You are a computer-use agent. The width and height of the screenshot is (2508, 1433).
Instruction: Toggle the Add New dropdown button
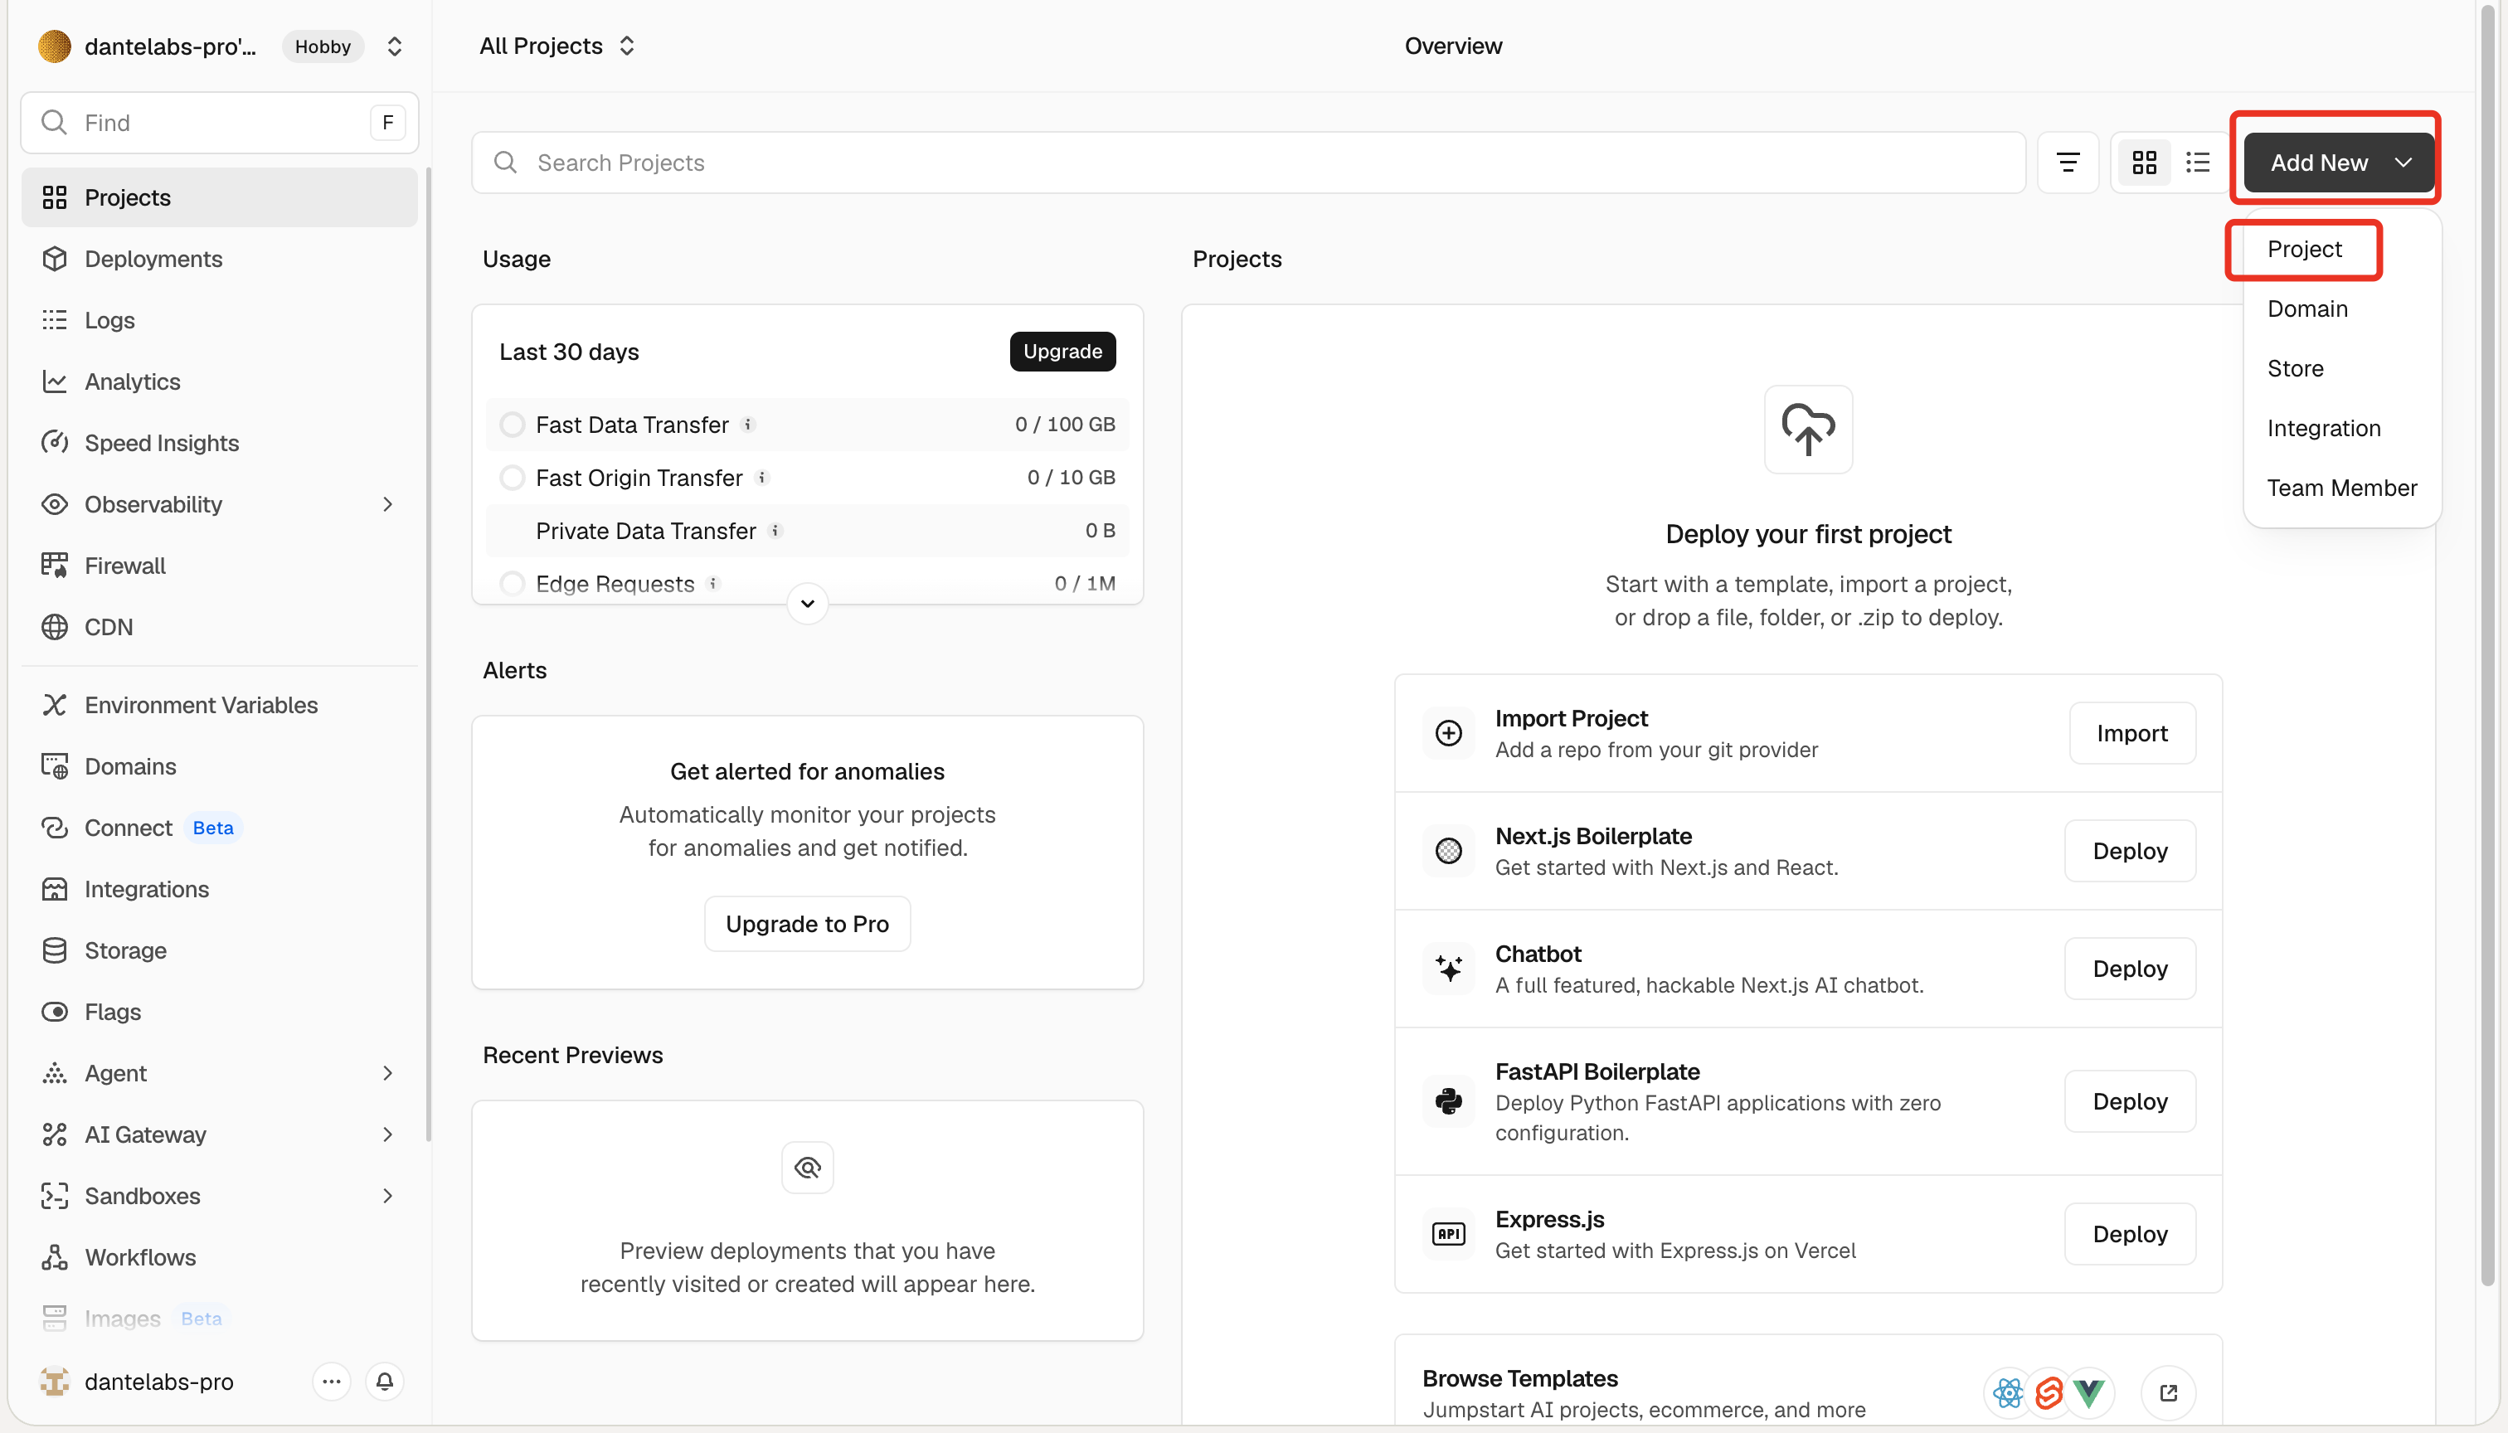[2339, 163]
